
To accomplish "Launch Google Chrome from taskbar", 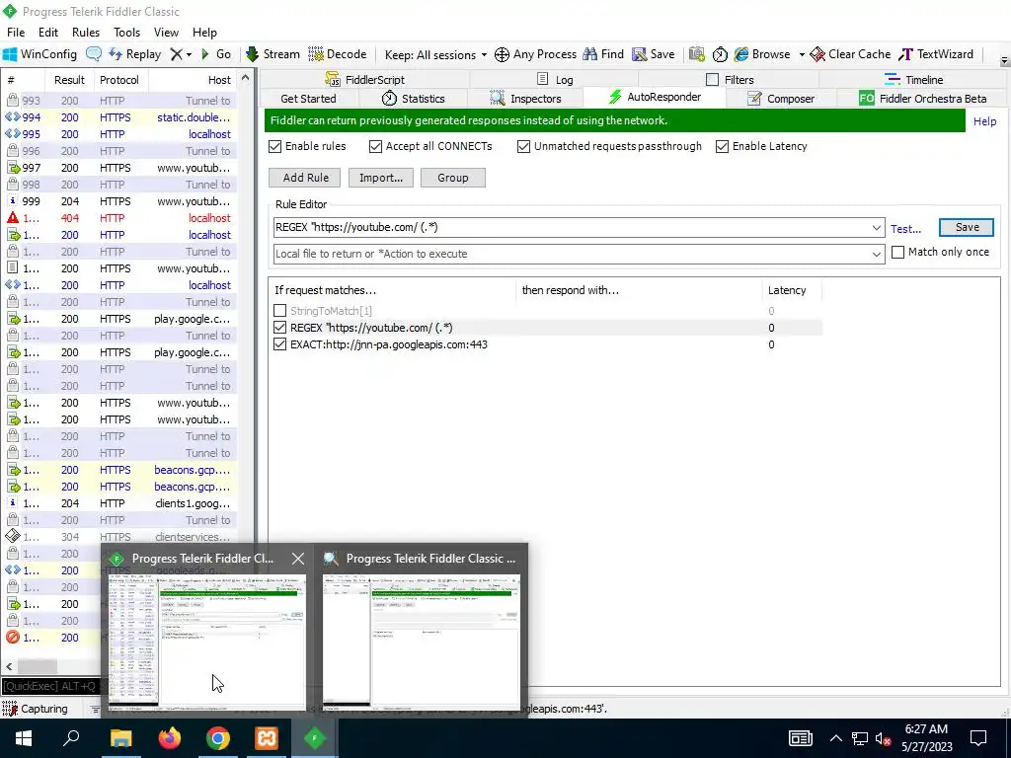I will (x=218, y=738).
